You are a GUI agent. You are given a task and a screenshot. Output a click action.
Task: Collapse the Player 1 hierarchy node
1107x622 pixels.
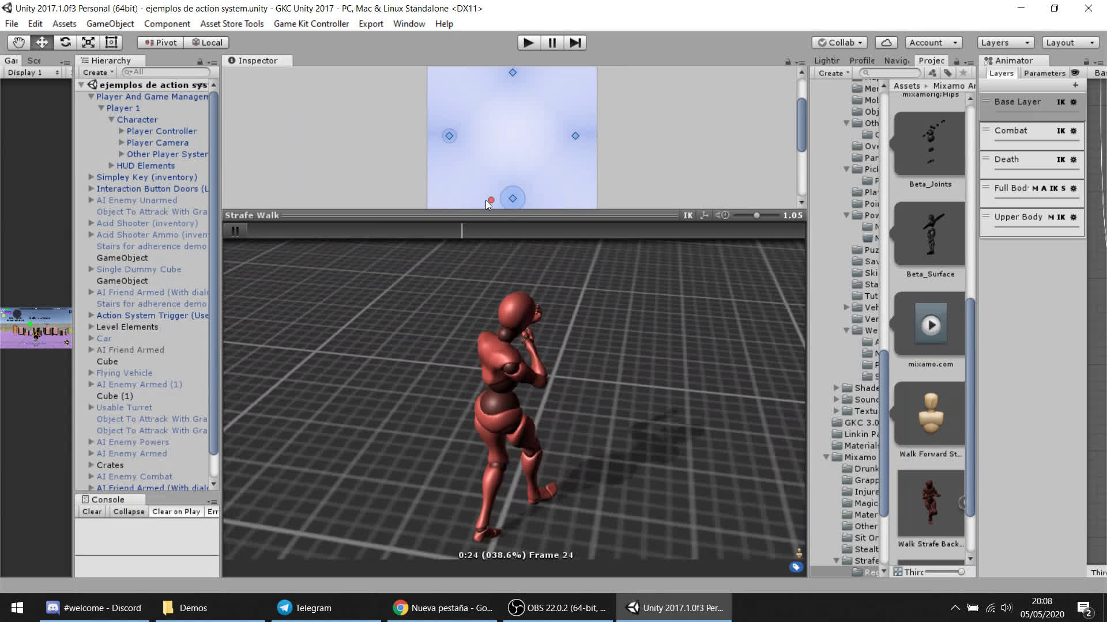click(101, 108)
